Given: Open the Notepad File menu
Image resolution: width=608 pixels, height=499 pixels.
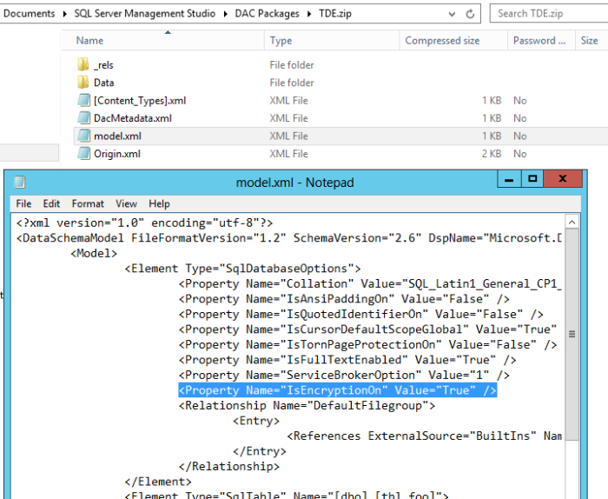Looking at the screenshot, I should click(24, 203).
